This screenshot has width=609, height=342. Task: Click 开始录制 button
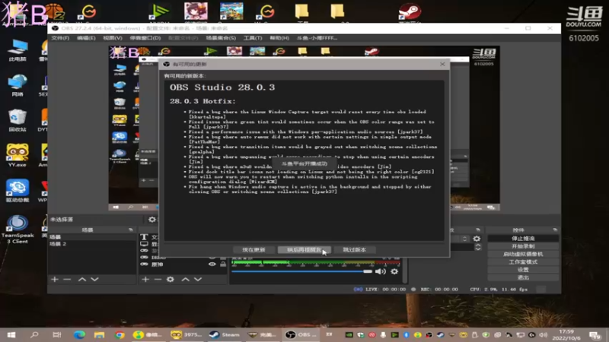pyautogui.click(x=523, y=246)
